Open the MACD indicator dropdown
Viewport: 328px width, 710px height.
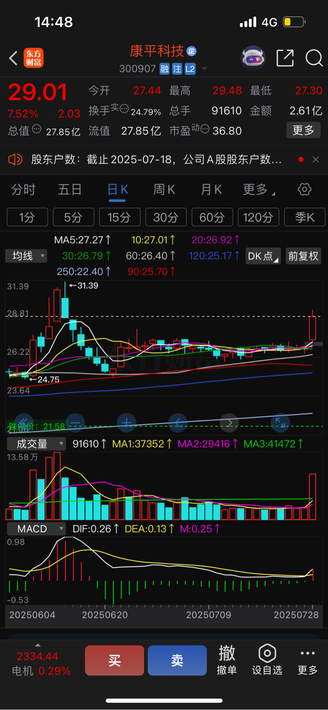click(x=36, y=529)
